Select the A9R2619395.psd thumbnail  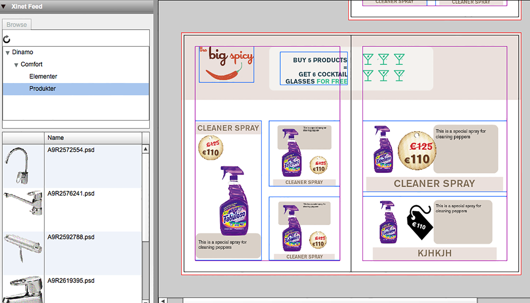23,289
